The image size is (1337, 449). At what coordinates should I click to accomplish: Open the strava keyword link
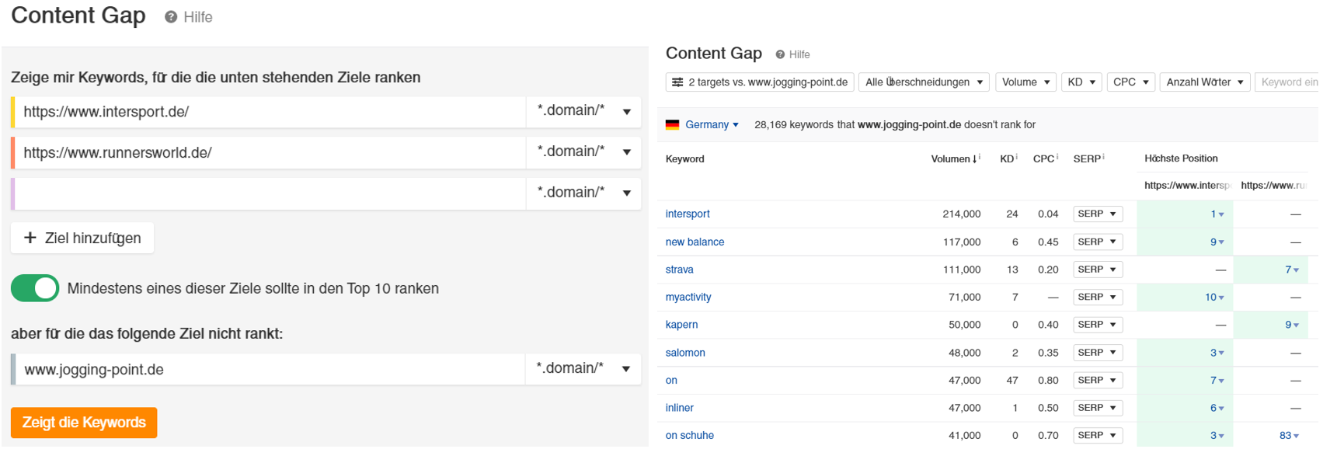tap(679, 269)
